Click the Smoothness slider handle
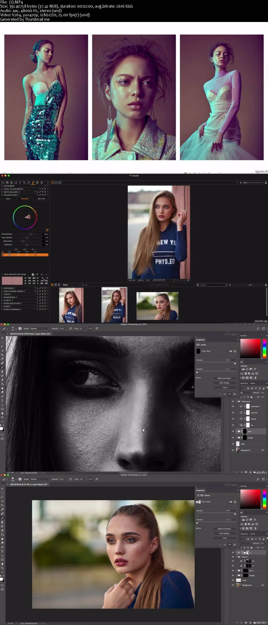The image size is (268, 625). [x=31, y=234]
